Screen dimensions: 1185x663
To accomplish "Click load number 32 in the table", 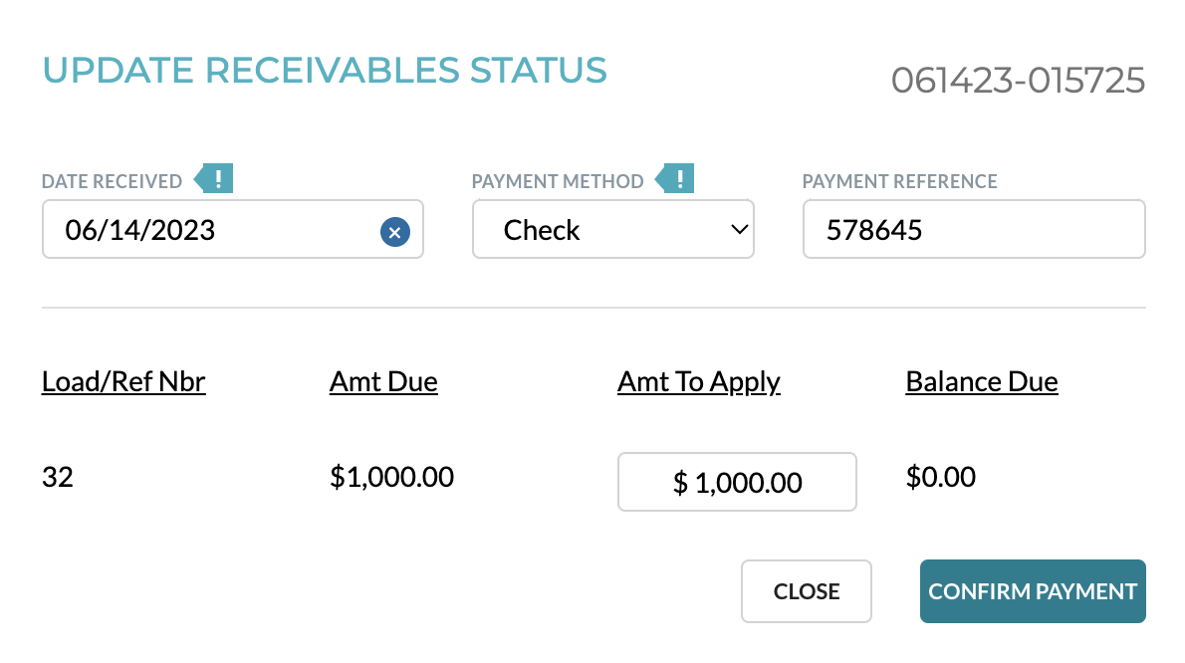I will [58, 476].
